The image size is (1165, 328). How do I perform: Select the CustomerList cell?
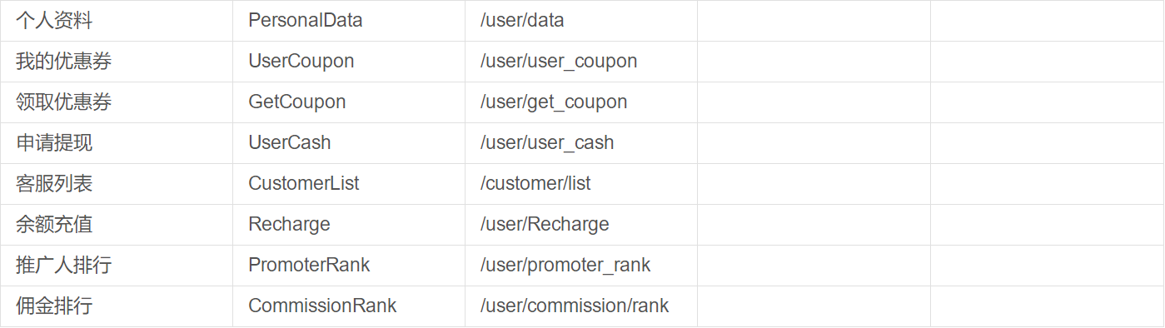pyautogui.click(x=349, y=184)
